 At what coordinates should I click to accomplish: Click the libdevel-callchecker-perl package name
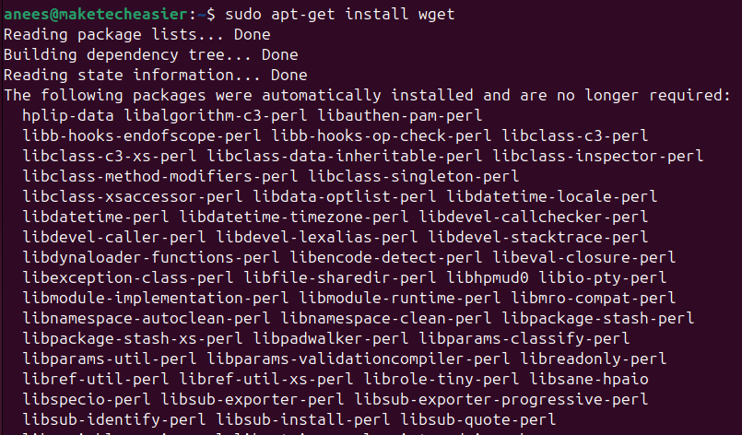click(x=534, y=217)
